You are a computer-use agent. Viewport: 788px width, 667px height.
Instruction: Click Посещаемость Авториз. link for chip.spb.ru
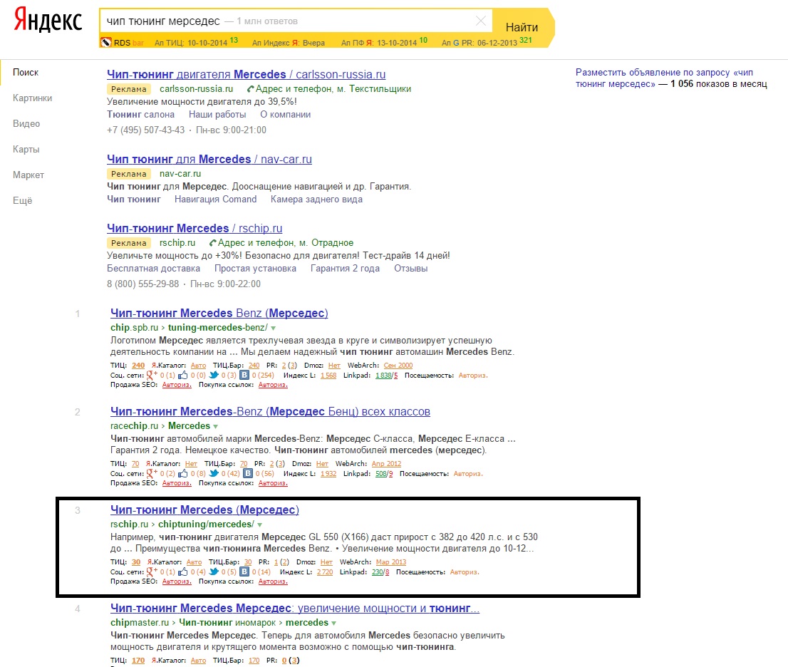pos(473,376)
